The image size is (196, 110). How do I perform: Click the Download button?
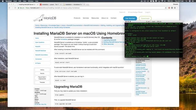(145, 18)
